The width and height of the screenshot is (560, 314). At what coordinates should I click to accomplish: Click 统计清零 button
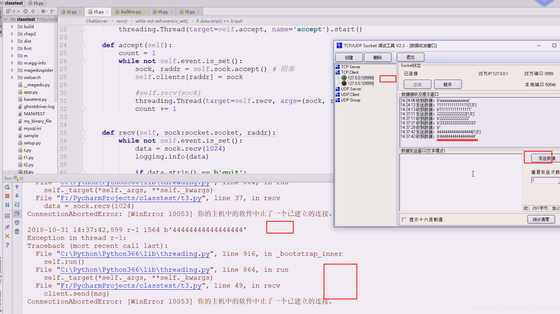pos(541,219)
